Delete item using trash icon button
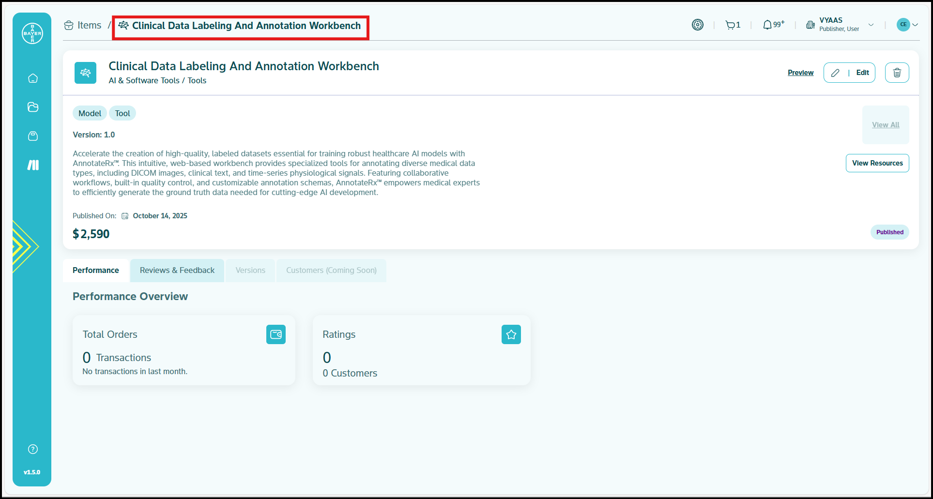The width and height of the screenshot is (933, 499). click(897, 73)
